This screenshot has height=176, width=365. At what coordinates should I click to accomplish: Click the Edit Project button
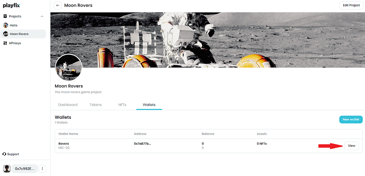351,5
